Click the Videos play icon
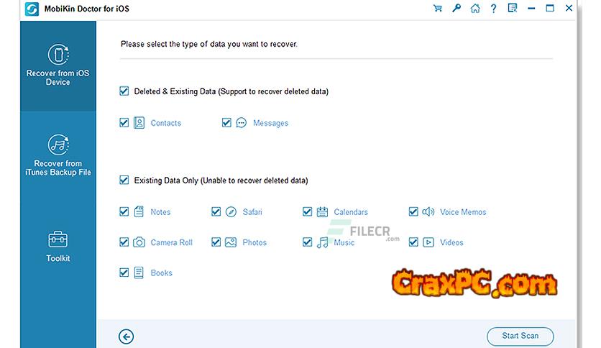601x348 pixels. click(428, 242)
